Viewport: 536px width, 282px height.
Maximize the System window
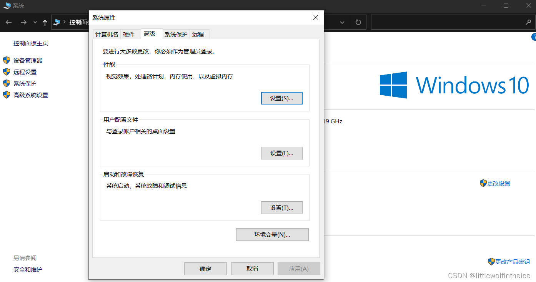click(x=506, y=5)
